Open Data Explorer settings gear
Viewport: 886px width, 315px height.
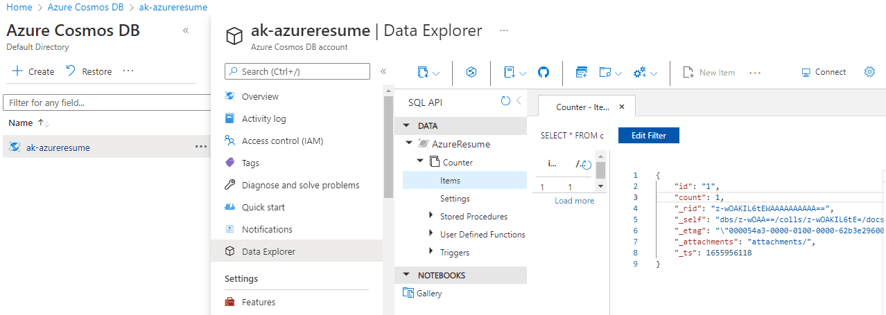point(869,72)
